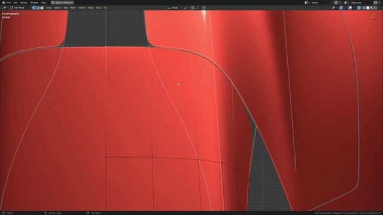This screenshot has width=383, height=215.
Task: Enable vertex select mode
Action: pyautogui.click(x=34, y=8)
